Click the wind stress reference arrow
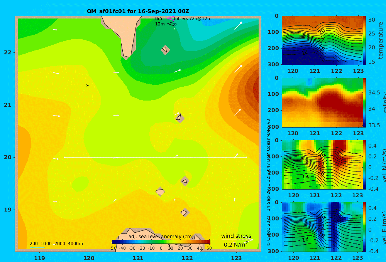Screen dimensions: 386x262 237,240
